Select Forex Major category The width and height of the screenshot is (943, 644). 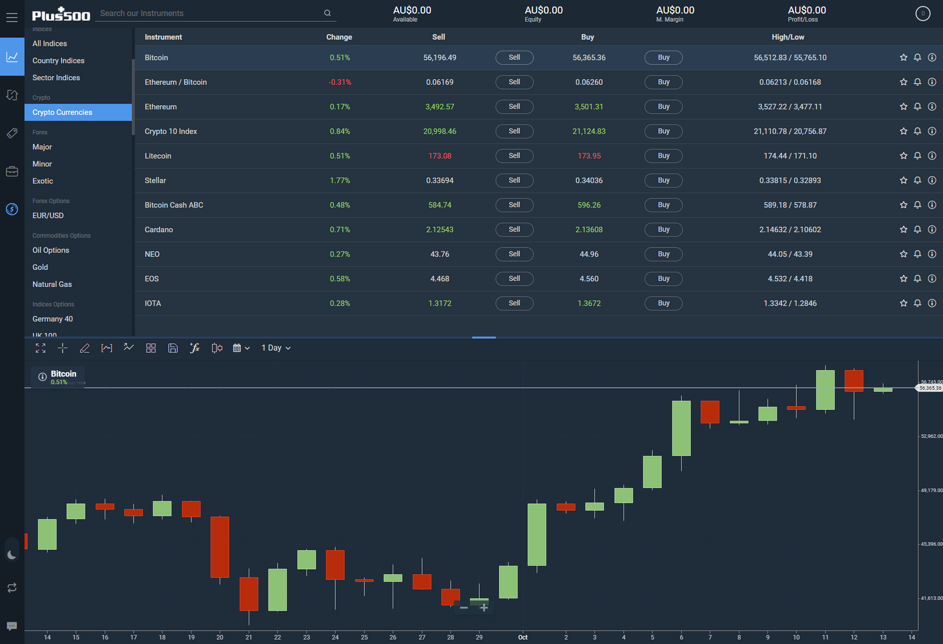click(42, 147)
